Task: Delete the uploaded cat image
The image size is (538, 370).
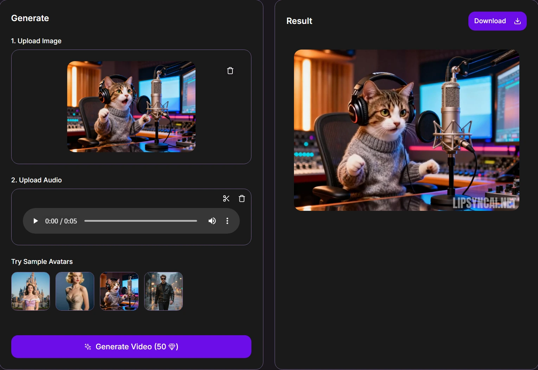Action: pos(230,70)
